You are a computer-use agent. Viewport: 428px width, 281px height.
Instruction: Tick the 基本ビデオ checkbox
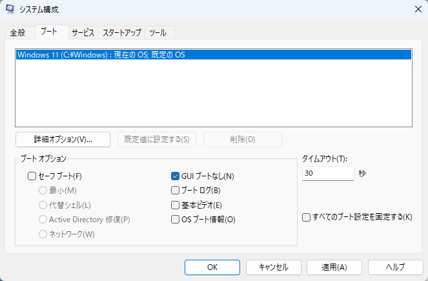click(175, 205)
